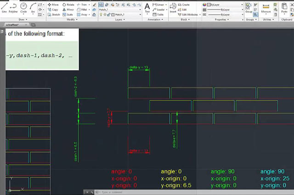Open the object color ByLayer dropdown
The height and width of the screenshot is (195, 294).
tap(242, 5)
